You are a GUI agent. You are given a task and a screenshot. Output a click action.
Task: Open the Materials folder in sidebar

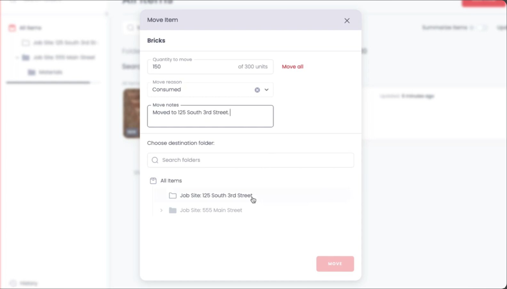pos(50,72)
